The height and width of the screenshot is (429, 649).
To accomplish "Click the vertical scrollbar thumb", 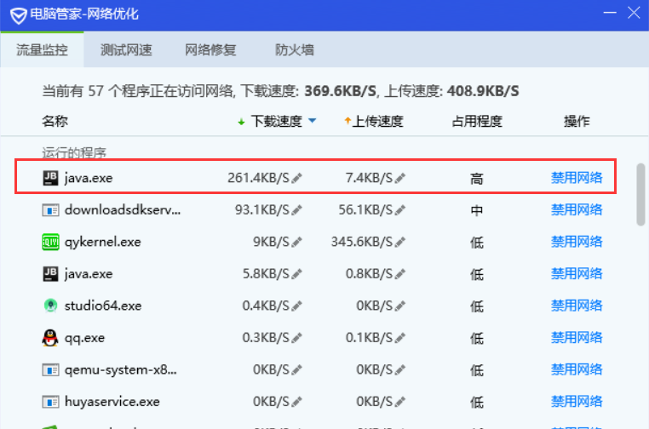I will click(x=640, y=194).
